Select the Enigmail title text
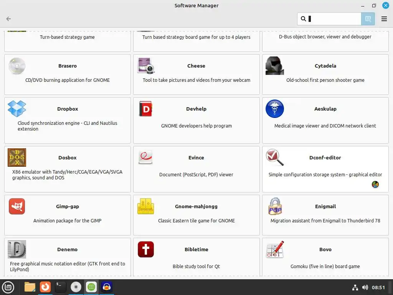Viewport: 393px width, 295px height. point(325,206)
